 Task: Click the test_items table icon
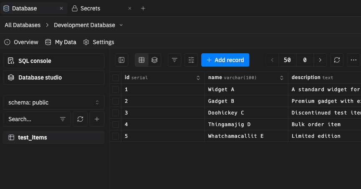coord(11,137)
